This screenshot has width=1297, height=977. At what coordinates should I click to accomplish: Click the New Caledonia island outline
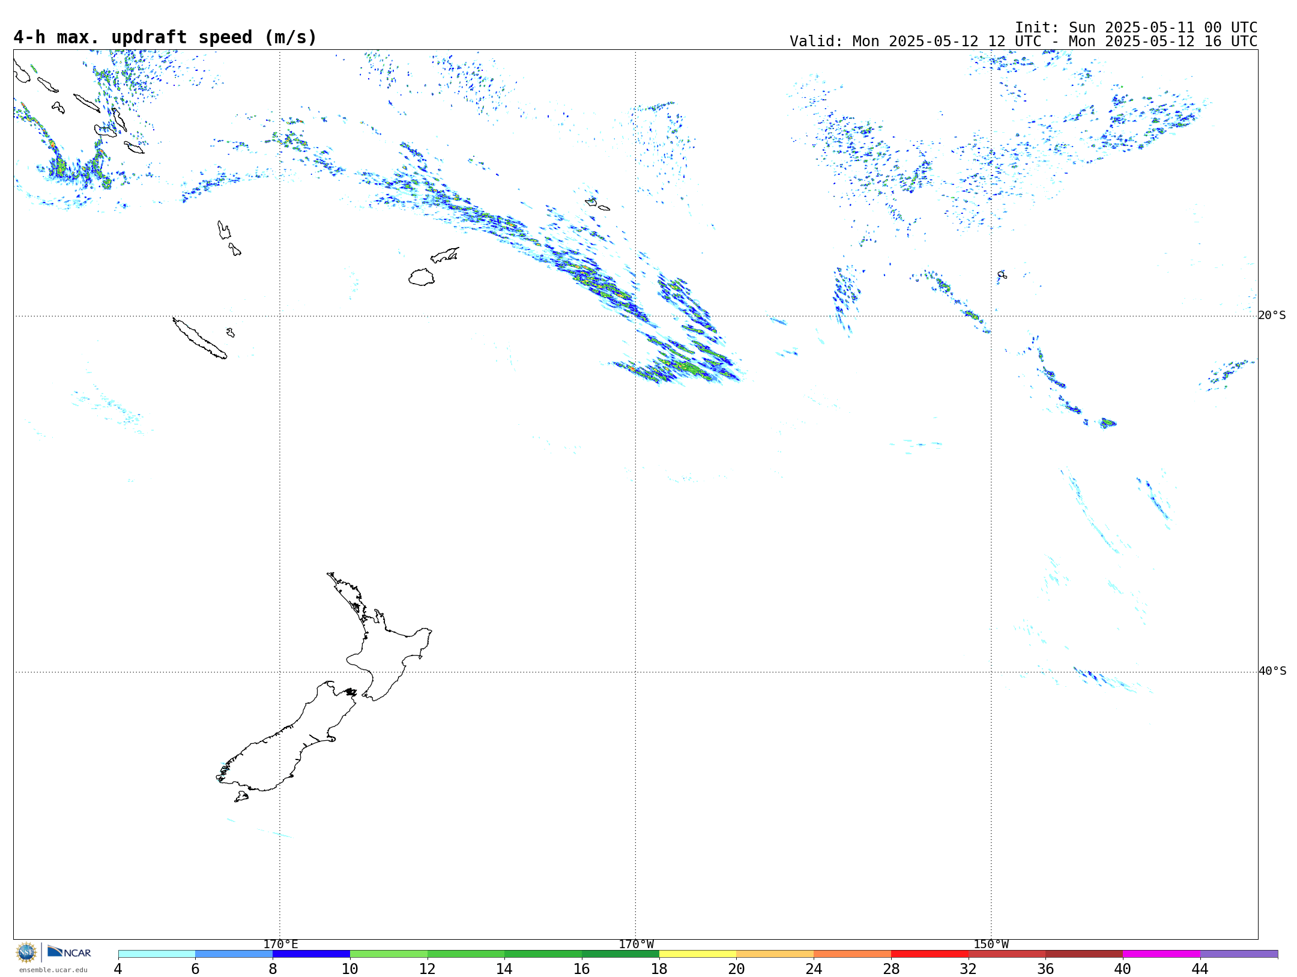(199, 338)
